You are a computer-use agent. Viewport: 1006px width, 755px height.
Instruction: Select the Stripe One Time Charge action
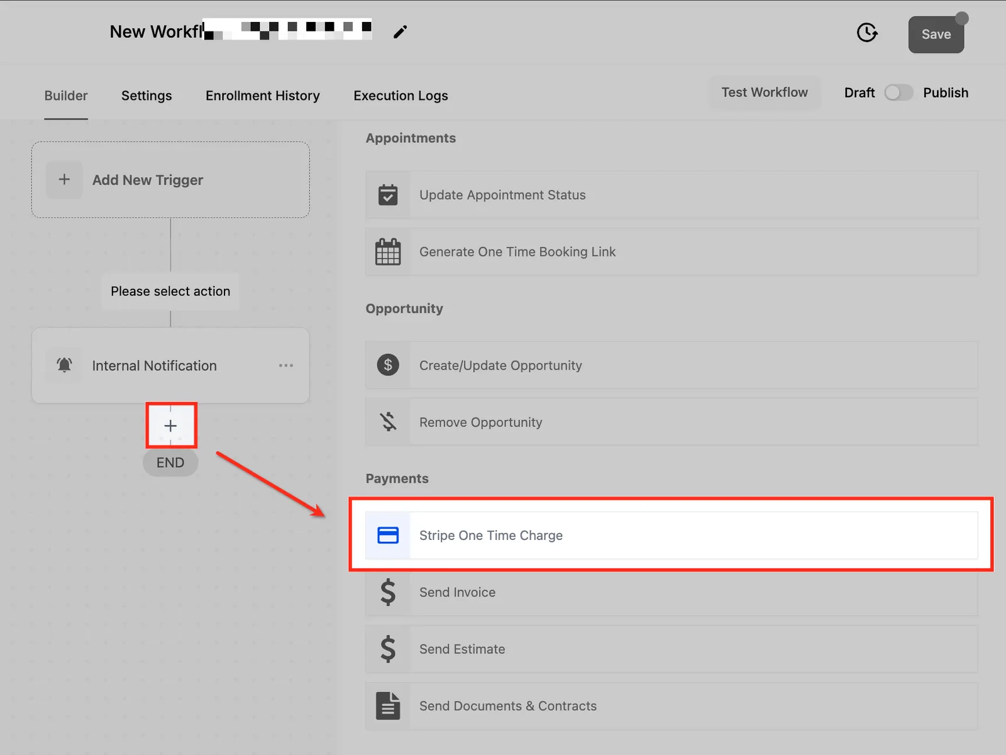(672, 535)
